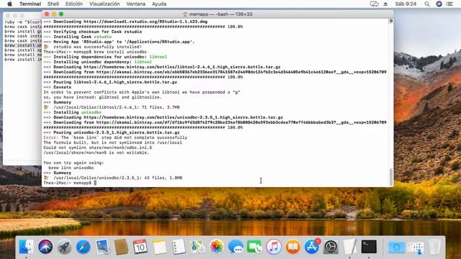
Task: Open Maps app in Dock
Action: [x=197, y=246]
